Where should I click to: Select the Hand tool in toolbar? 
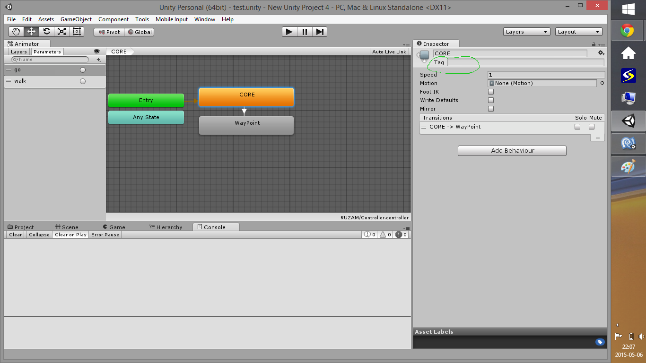coord(16,32)
